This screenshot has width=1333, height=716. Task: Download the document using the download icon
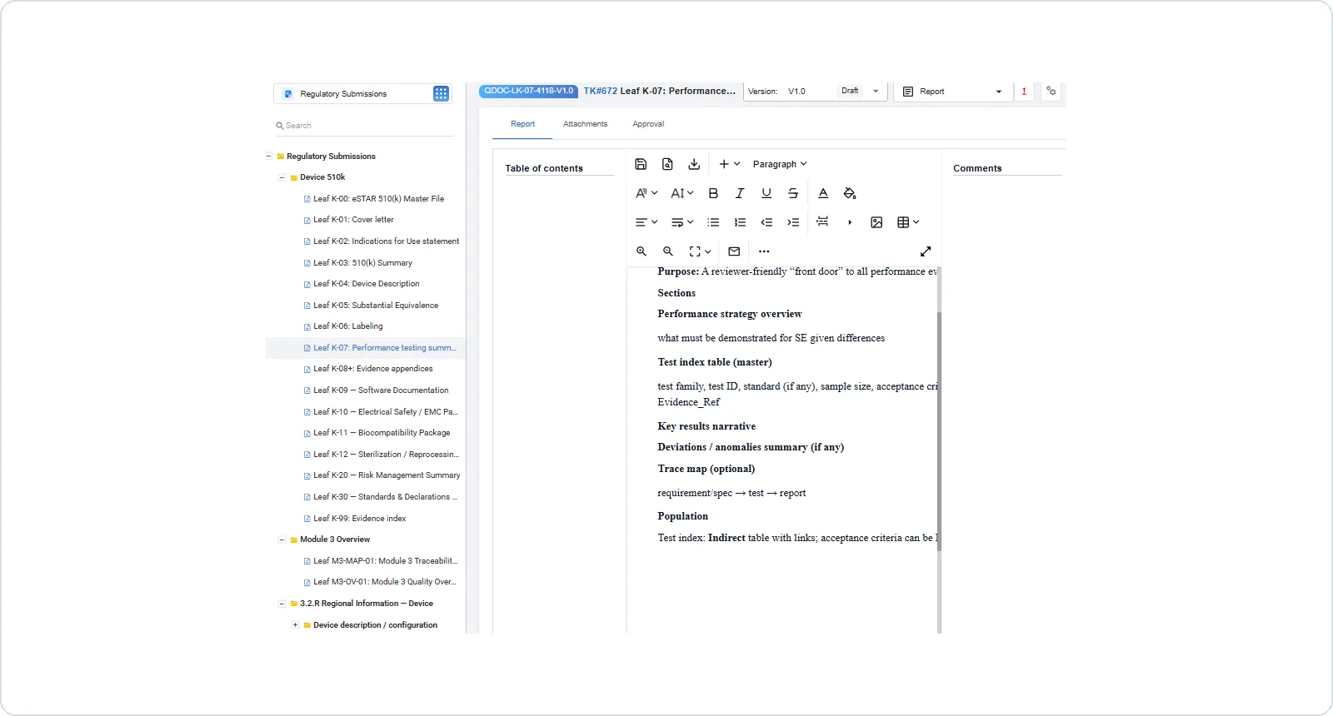[694, 164]
